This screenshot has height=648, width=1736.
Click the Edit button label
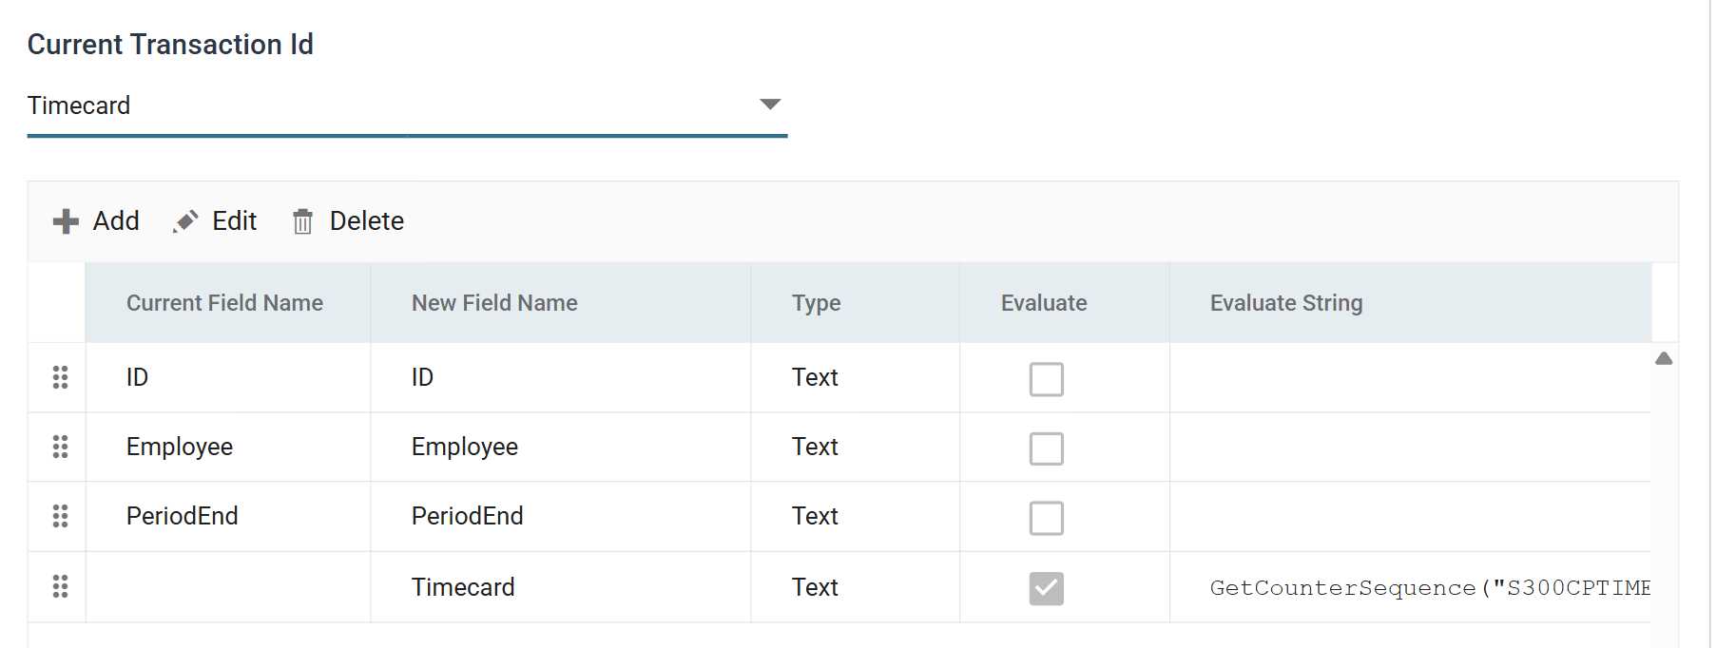point(234,221)
